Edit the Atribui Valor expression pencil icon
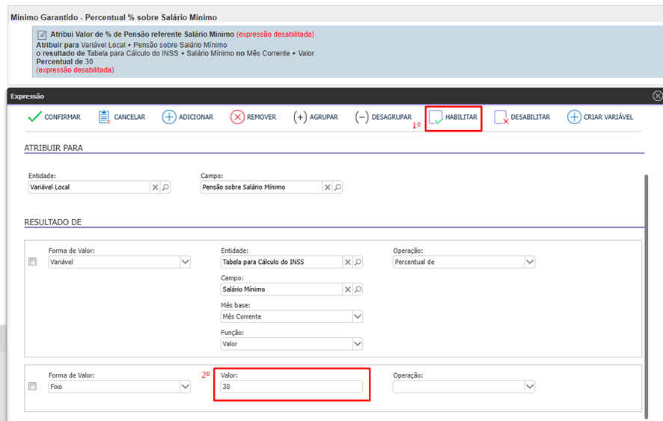Image resolution: width=663 pixels, height=421 pixels. (43, 34)
